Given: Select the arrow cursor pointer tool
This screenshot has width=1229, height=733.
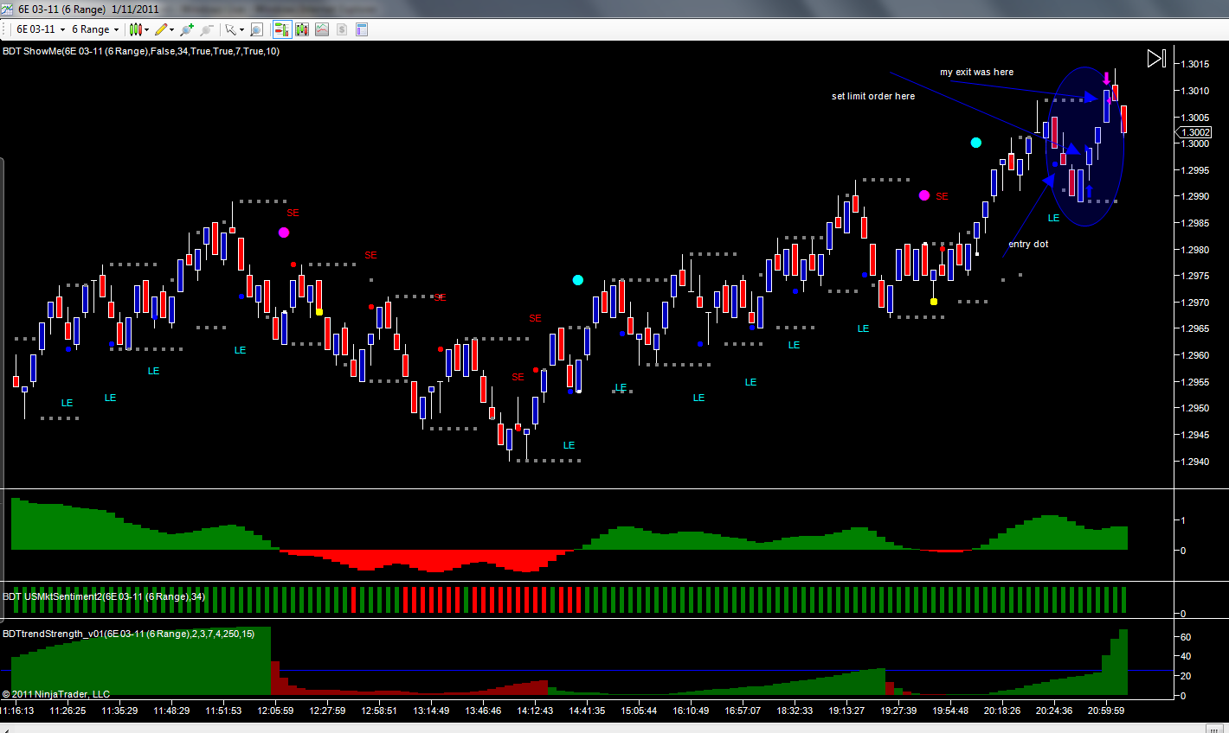Looking at the screenshot, I should 230,29.
